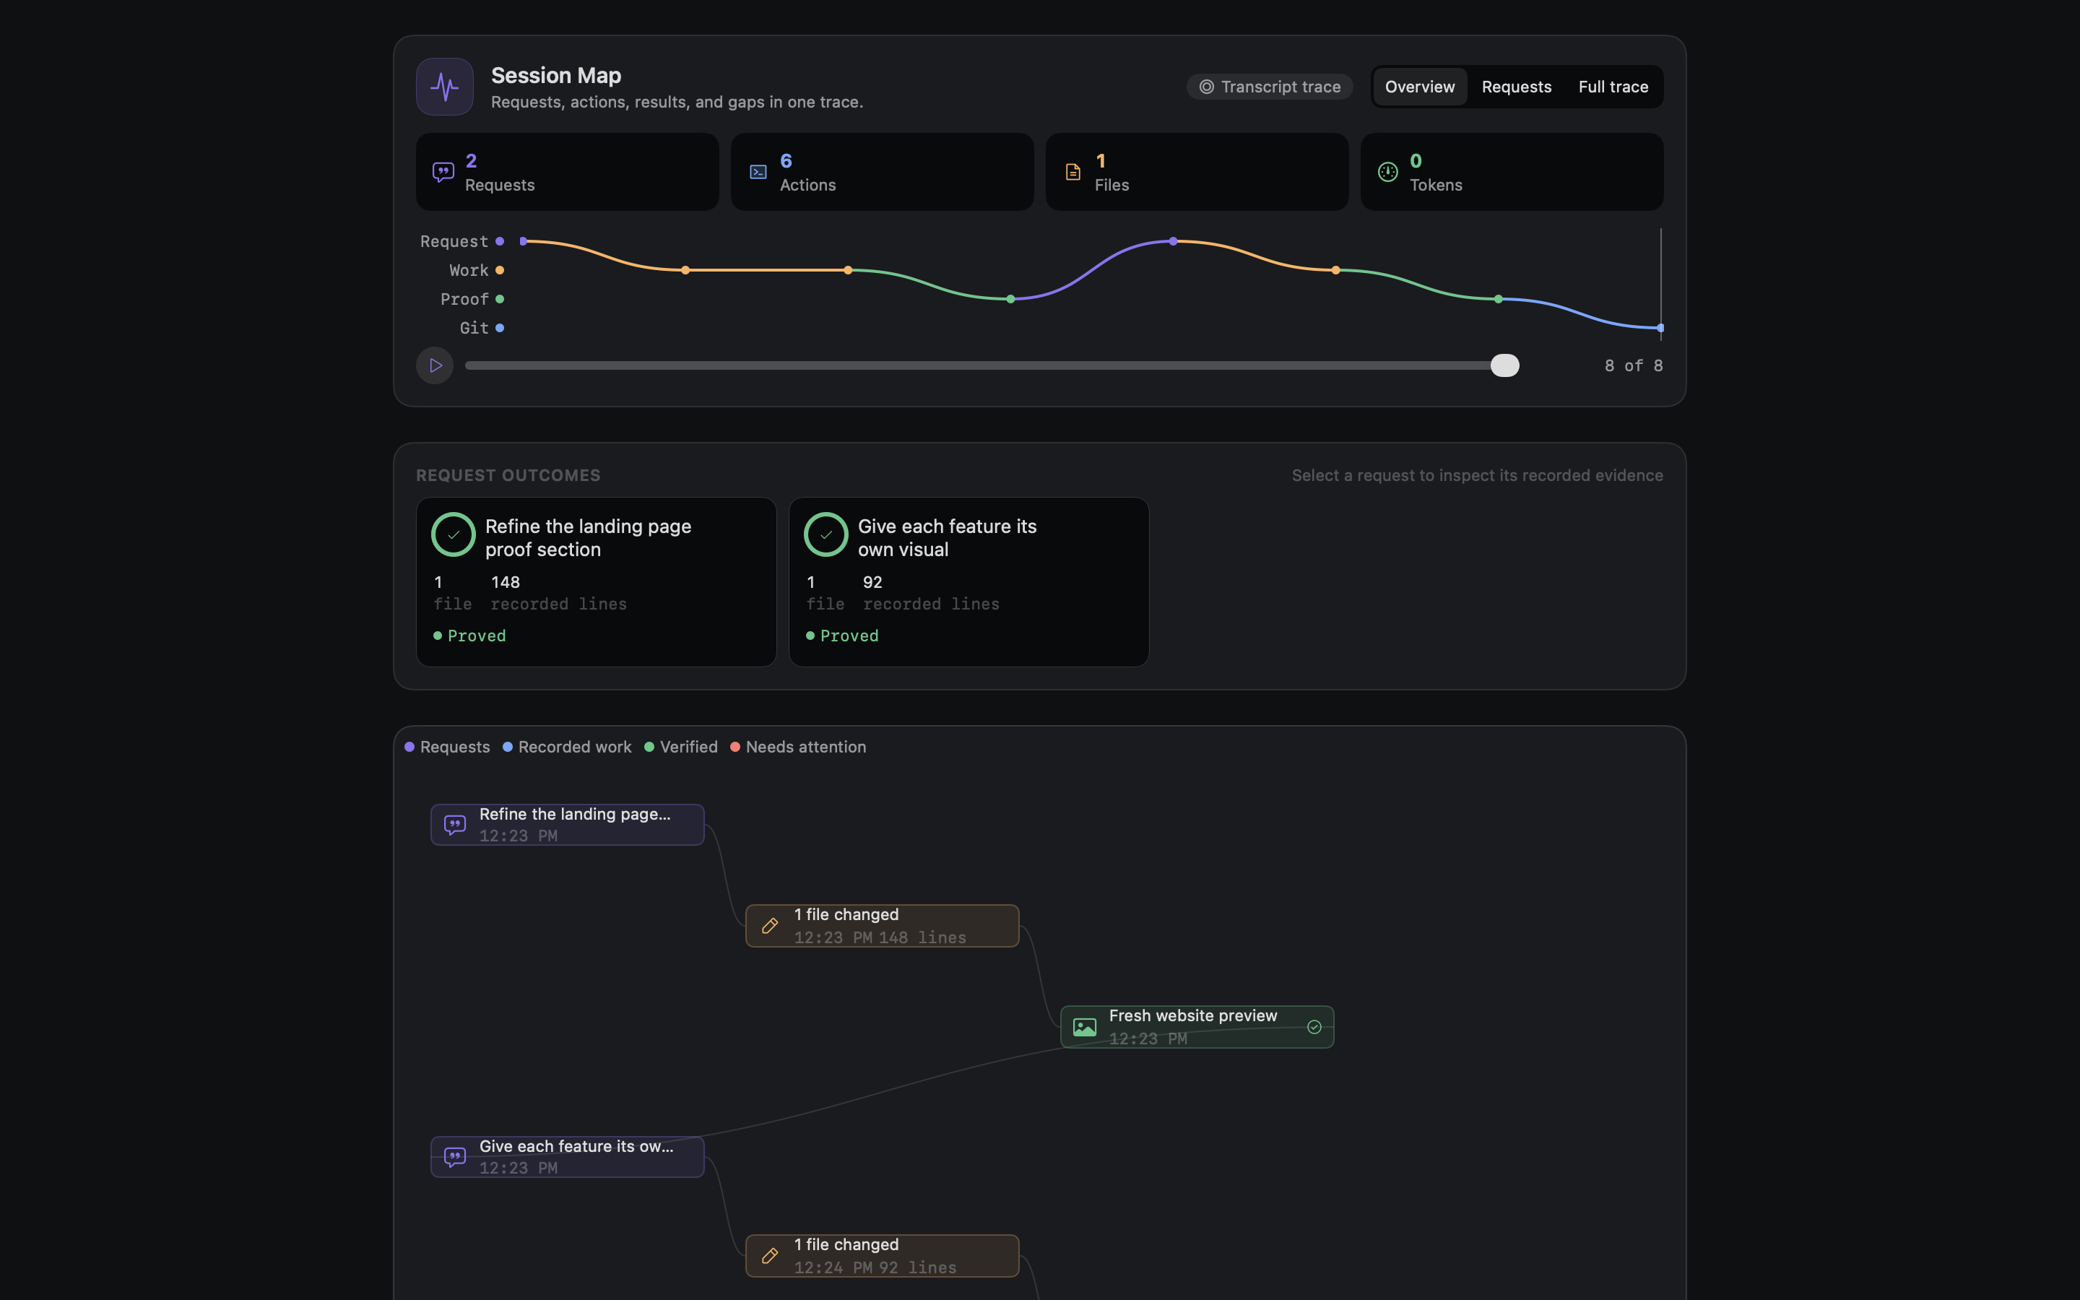Click the Verified legend entry
This screenshot has width=2080, height=1300.
tap(681, 747)
